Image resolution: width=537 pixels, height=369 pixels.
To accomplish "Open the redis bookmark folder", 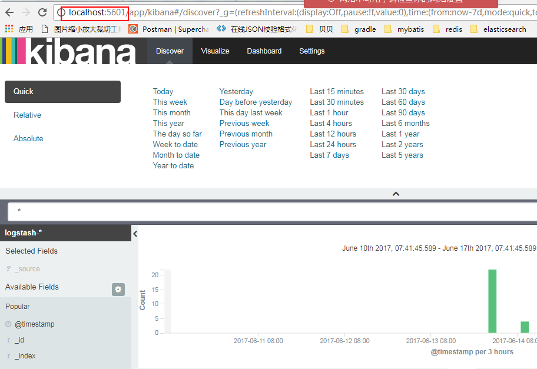I will coord(447,29).
